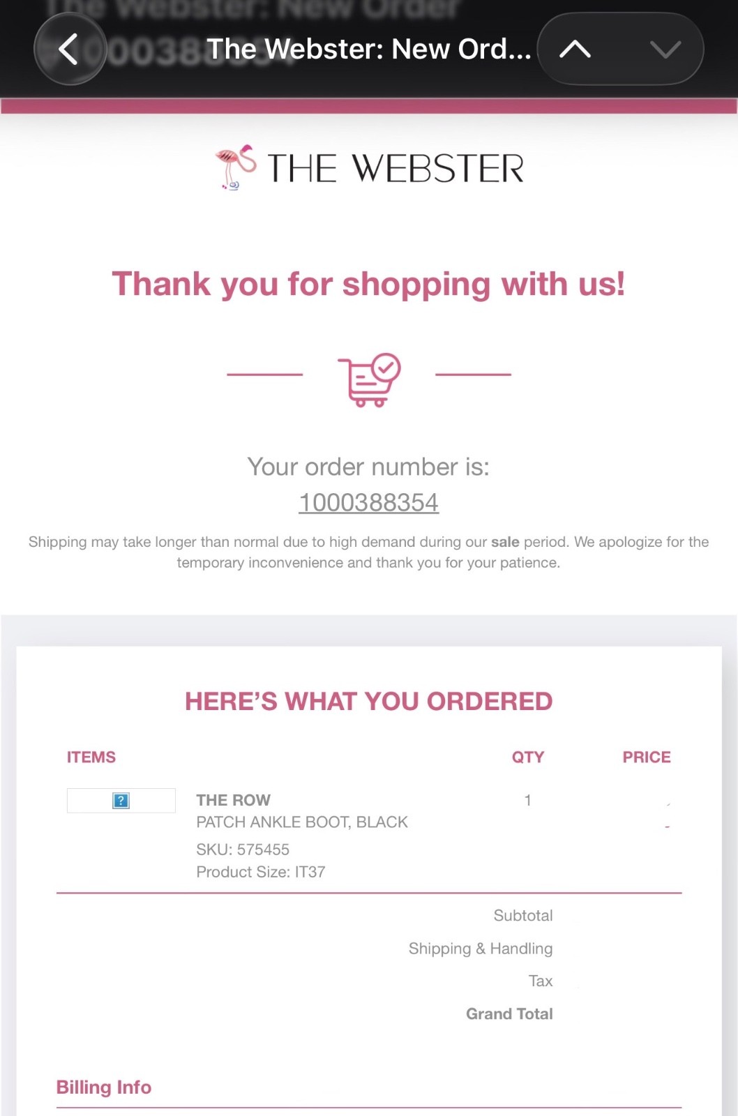This screenshot has width=738, height=1116.
Task: Tap the back arrow button
Action: coord(69,50)
